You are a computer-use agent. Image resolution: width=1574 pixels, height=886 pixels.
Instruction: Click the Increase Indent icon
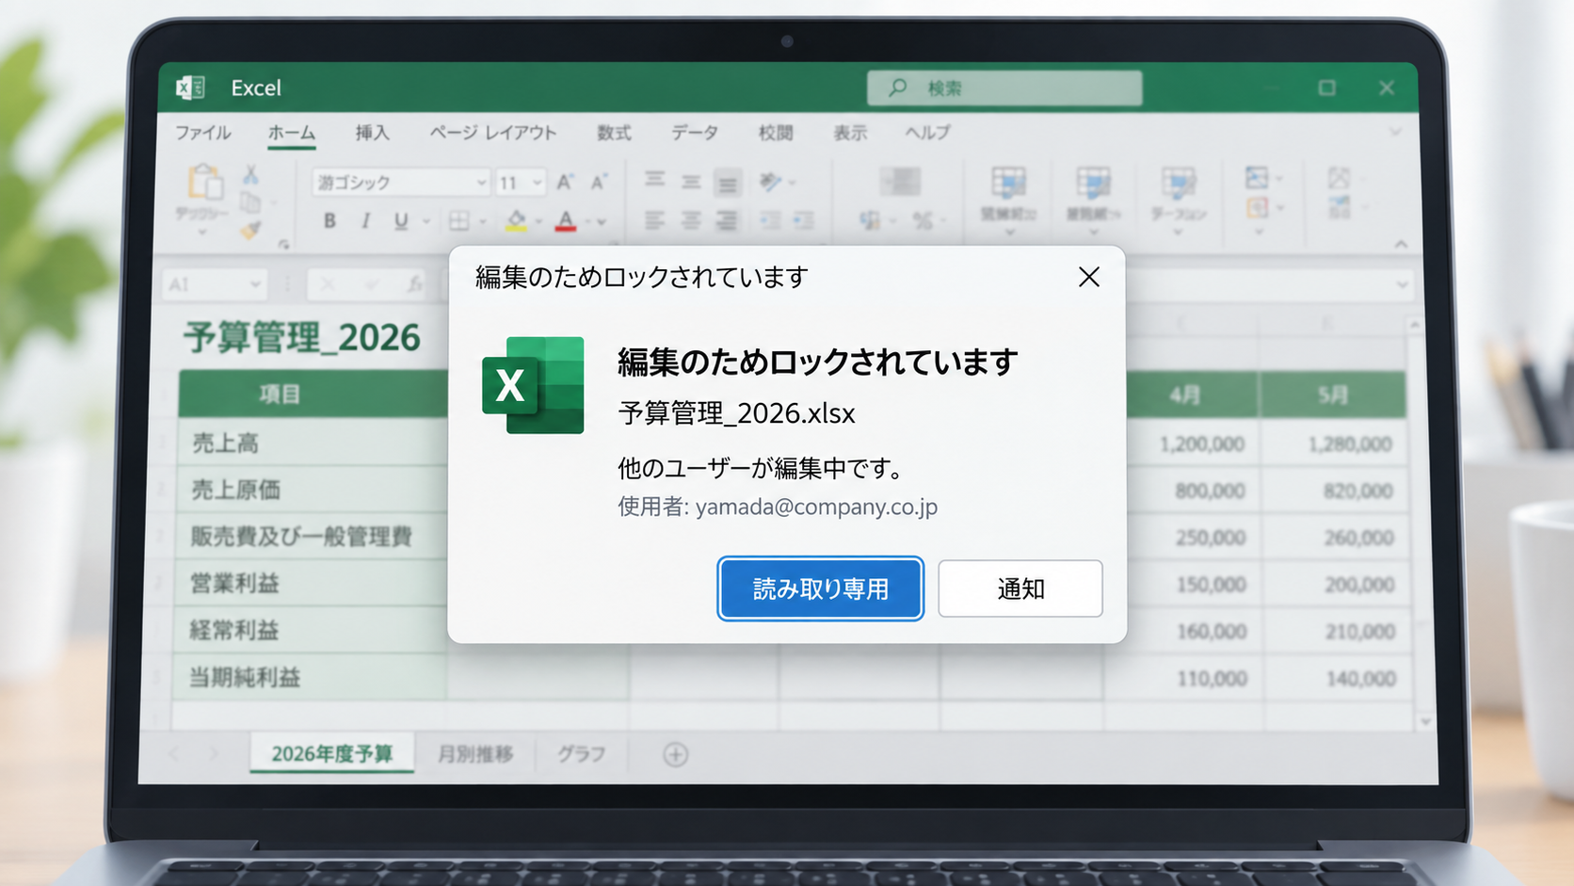[x=803, y=220]
